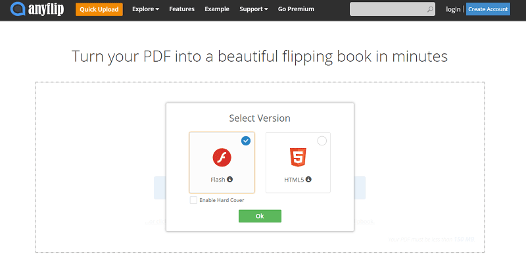Screen dimensions: 526x279
Task: Click the HTML5 label text
Action: (x=294, y=180)
